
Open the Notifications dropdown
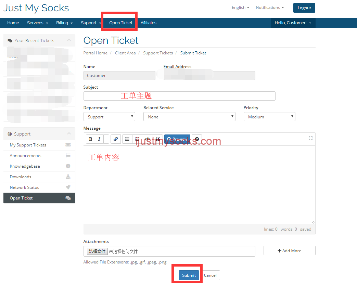pos(270,8)
